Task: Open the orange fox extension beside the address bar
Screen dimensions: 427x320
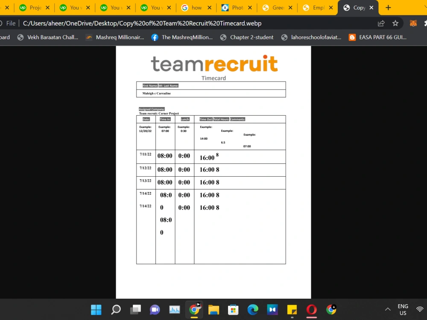Action: pos(413,23)
